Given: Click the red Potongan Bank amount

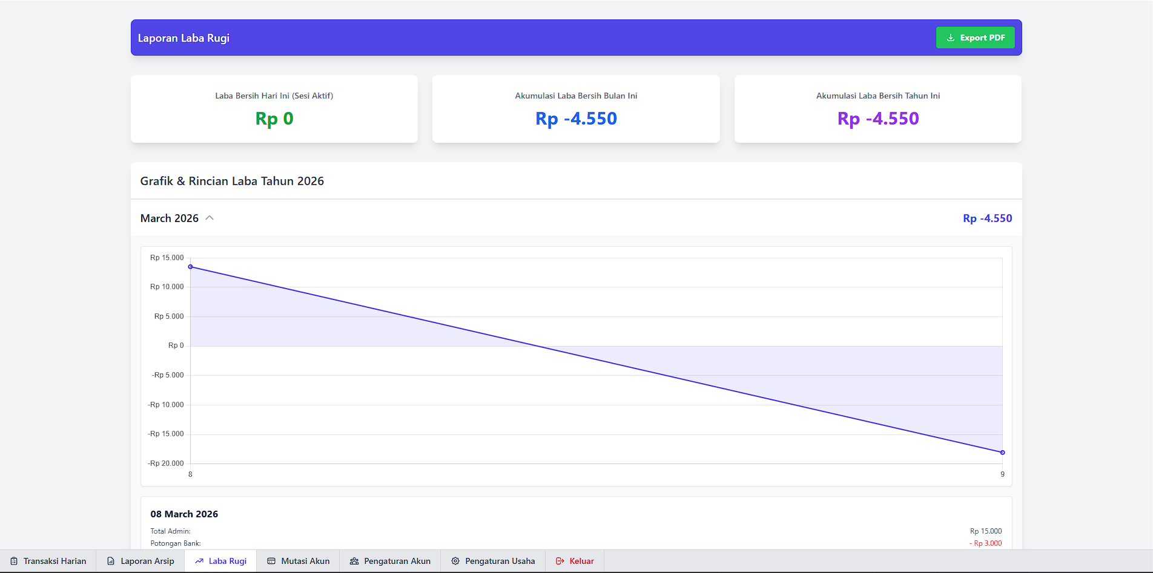Looking at the screenshot, I should point(985,543).
